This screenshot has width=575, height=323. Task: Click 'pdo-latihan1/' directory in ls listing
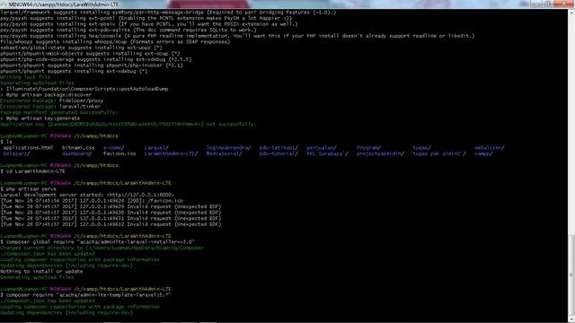pyautogui.click(x=279, y=147)
